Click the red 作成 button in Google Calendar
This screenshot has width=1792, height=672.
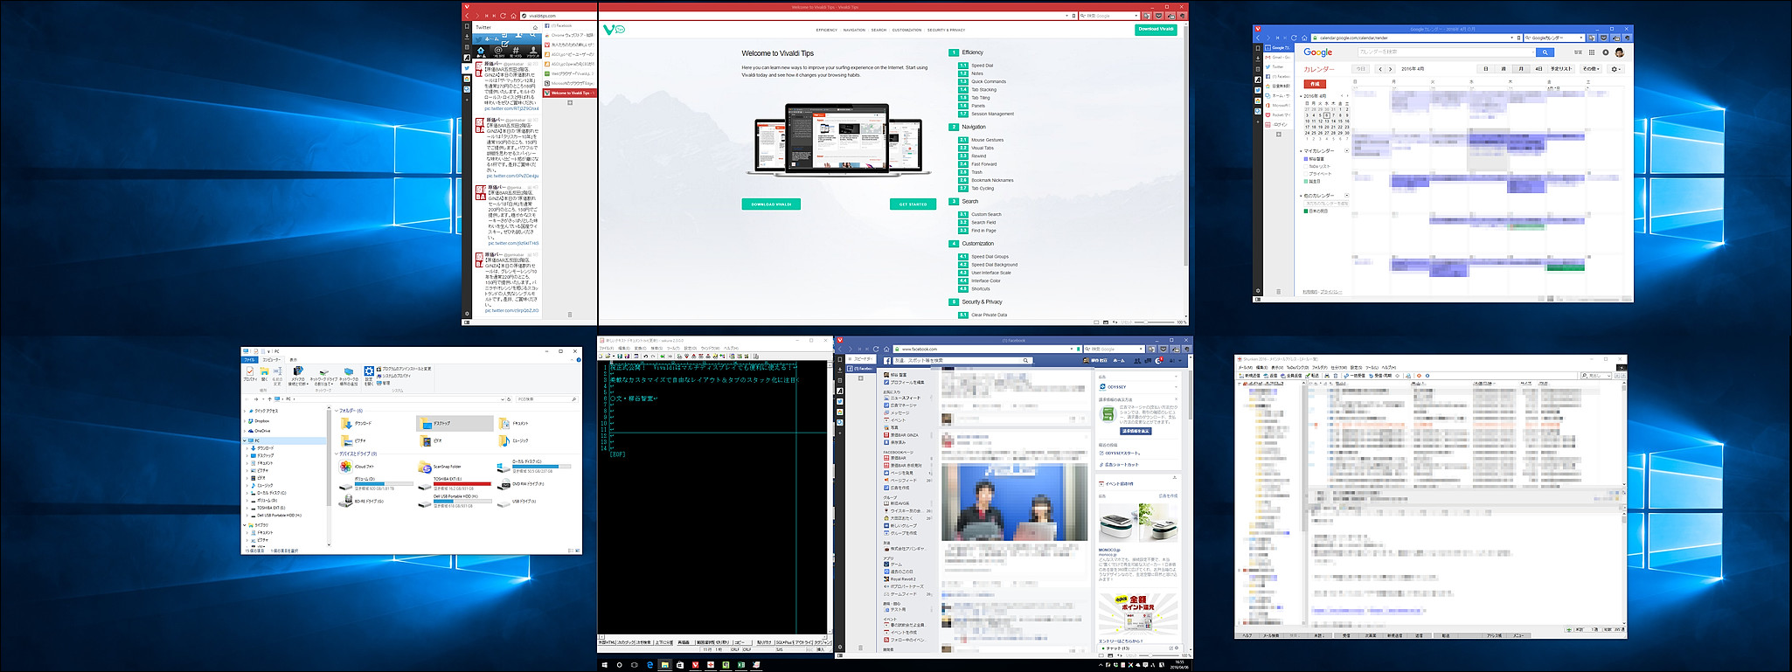tap(1314, 84)
